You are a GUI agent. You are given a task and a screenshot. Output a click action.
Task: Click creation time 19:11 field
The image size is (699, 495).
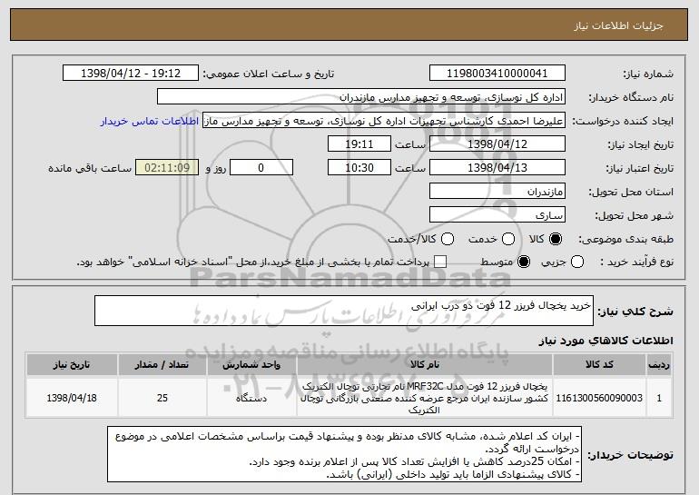359,144
